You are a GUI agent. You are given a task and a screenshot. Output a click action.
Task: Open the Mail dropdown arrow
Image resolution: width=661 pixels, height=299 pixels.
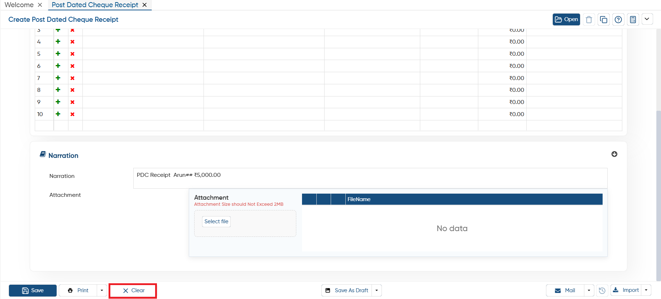(x=589, y=290)
